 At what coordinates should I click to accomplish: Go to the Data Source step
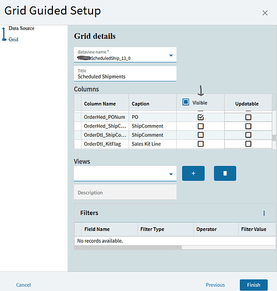(x=22, y=29)
